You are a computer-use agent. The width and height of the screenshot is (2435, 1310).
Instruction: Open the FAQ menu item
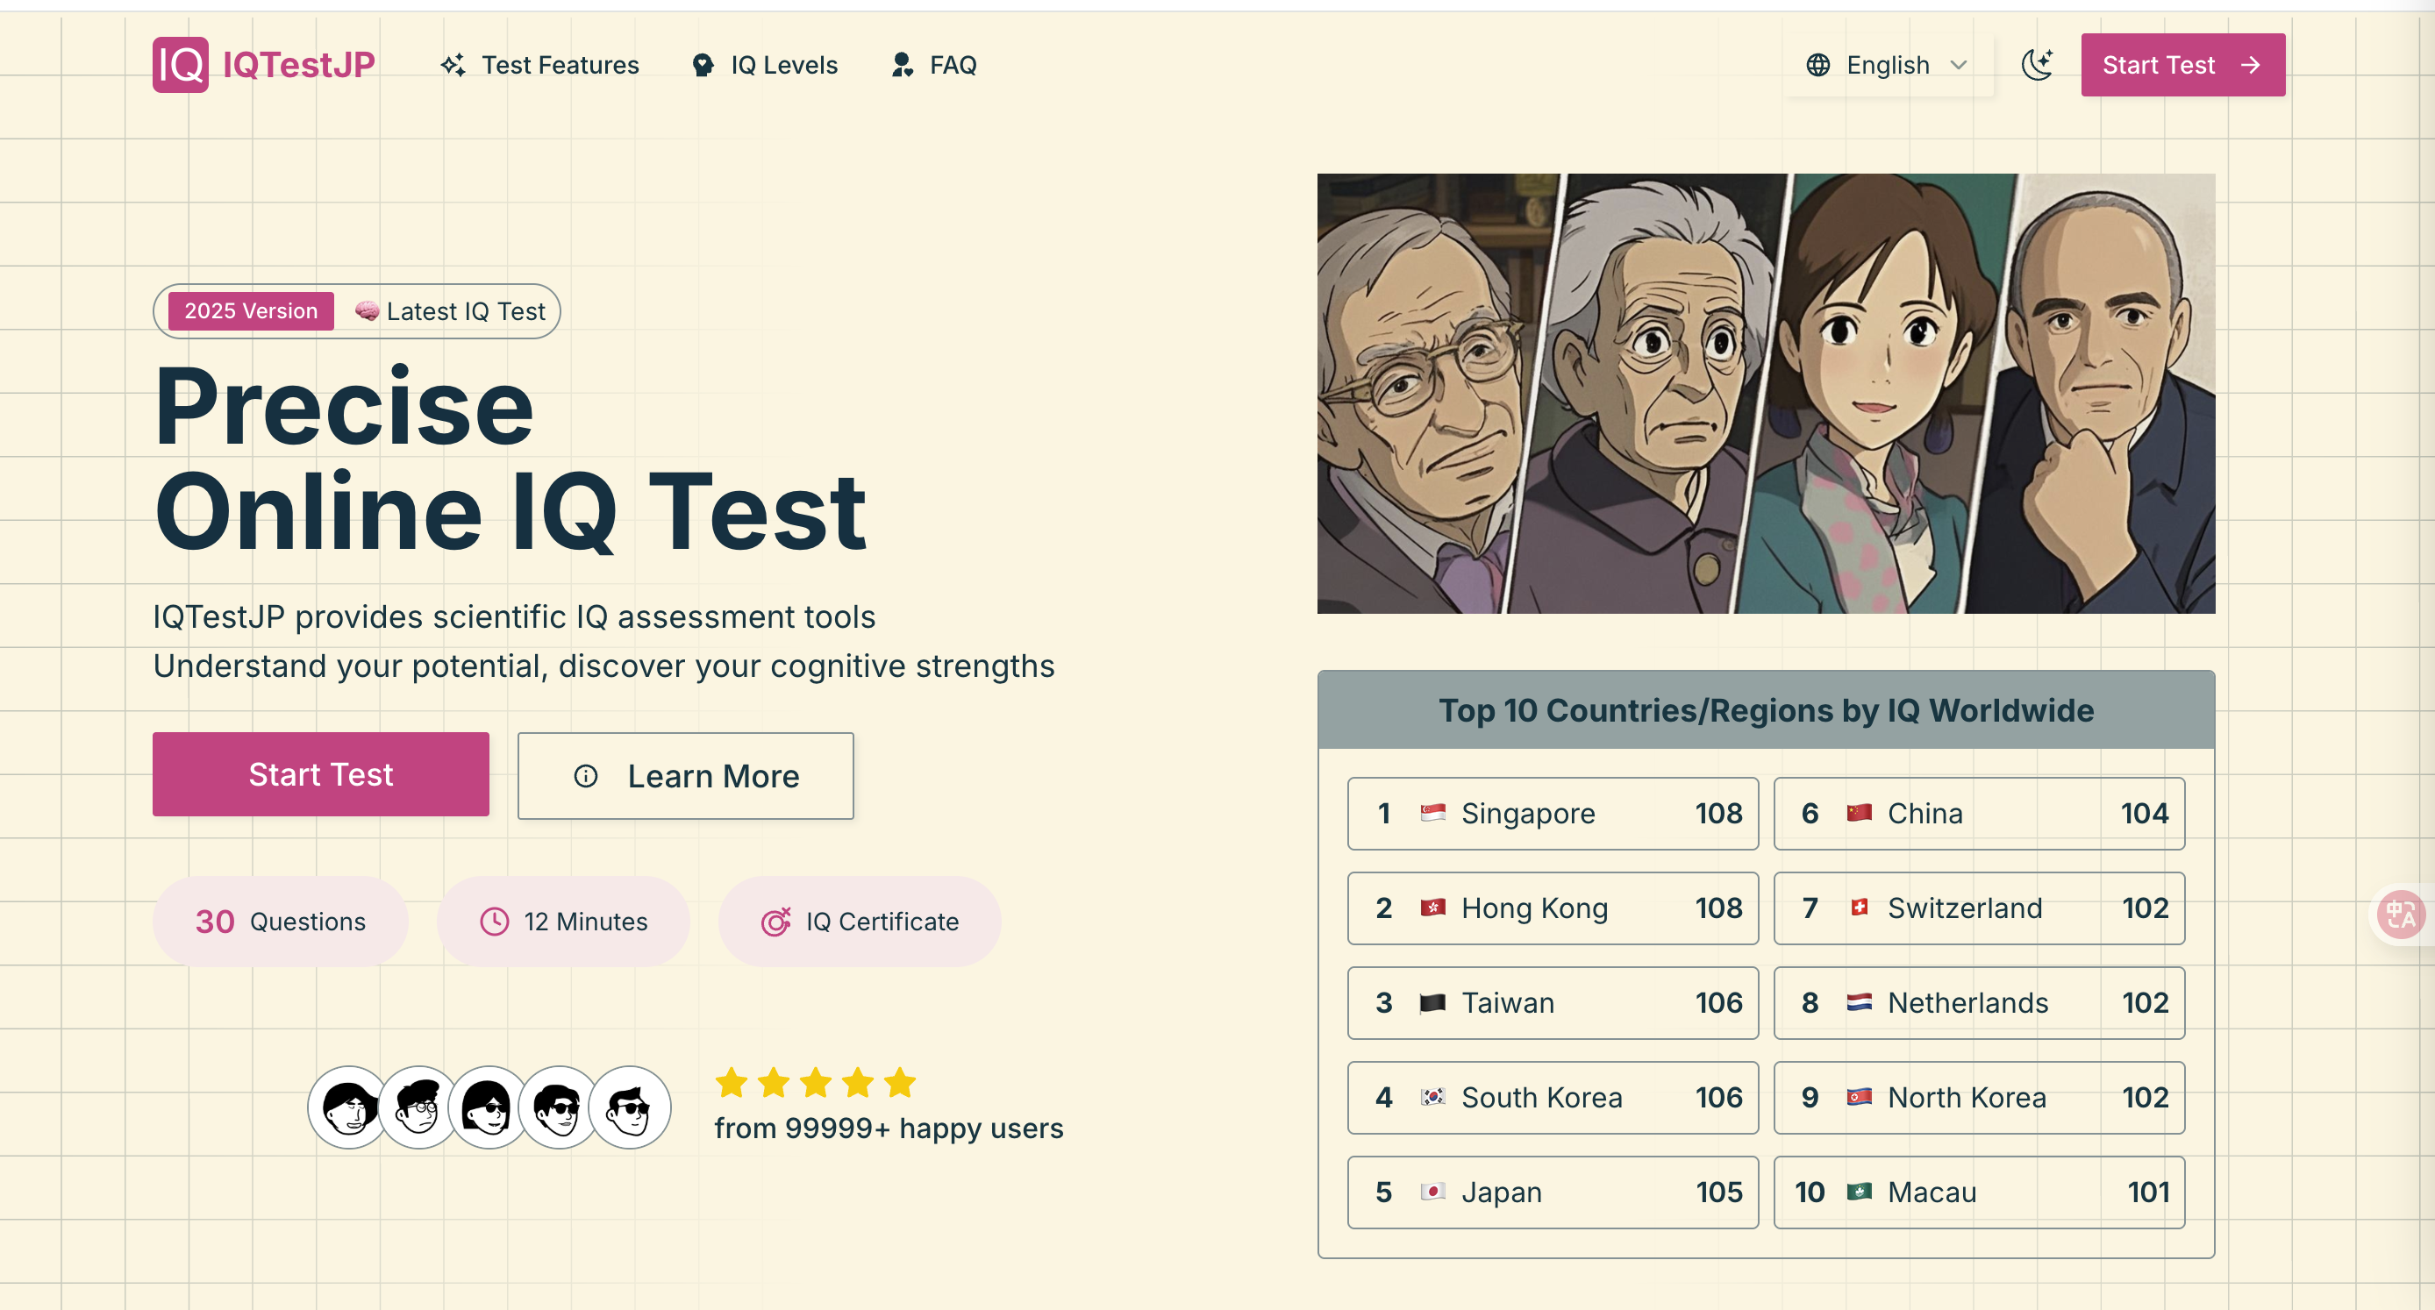(953, 65)
